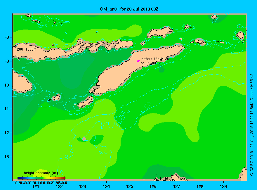This screenshot has height=190, width=257.
Task: Click the "200 1000m" contour legend text
Action: pos(27,49)
